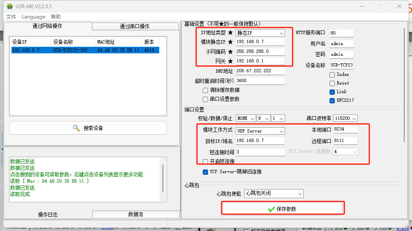Open the TCP Server 连接数 dropdown
412x231 pixels.
pyautogui.click(x=345, y=152)
